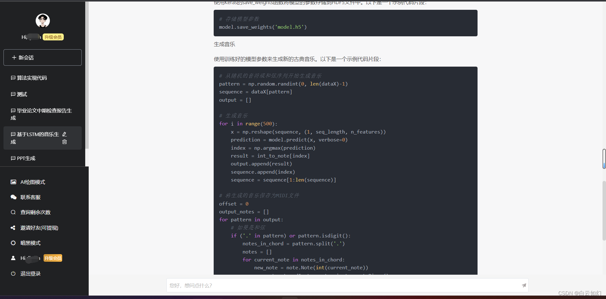Click the sidebar conversation list scrollbar
This screenshot has width=606, height=299.
pos(87,75)
